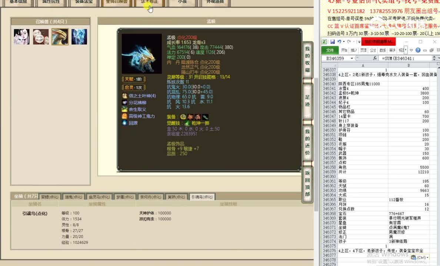
Task: Click the first summoned beast portrait thumbnail
Action: pos(21,37)
